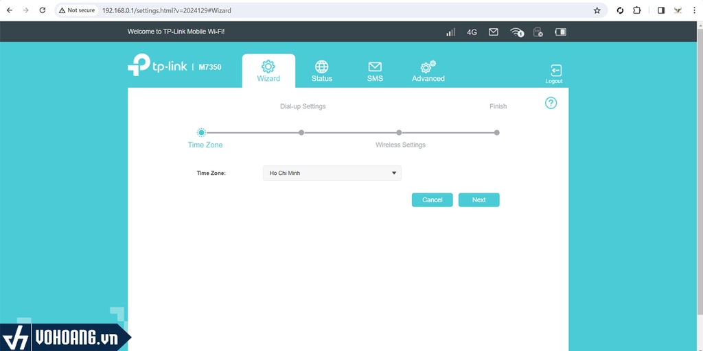Screen dimensions: 703x351
Task: Click the Cancel button
Action: click(433, 200)
